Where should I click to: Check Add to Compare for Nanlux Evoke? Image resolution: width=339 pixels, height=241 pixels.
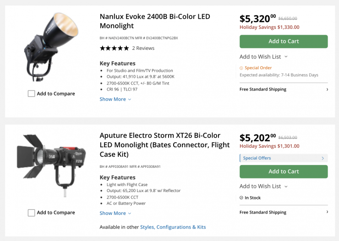tap(32, 94)
